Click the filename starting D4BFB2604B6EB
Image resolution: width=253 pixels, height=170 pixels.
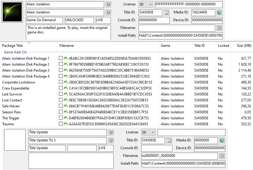point(109,118)
